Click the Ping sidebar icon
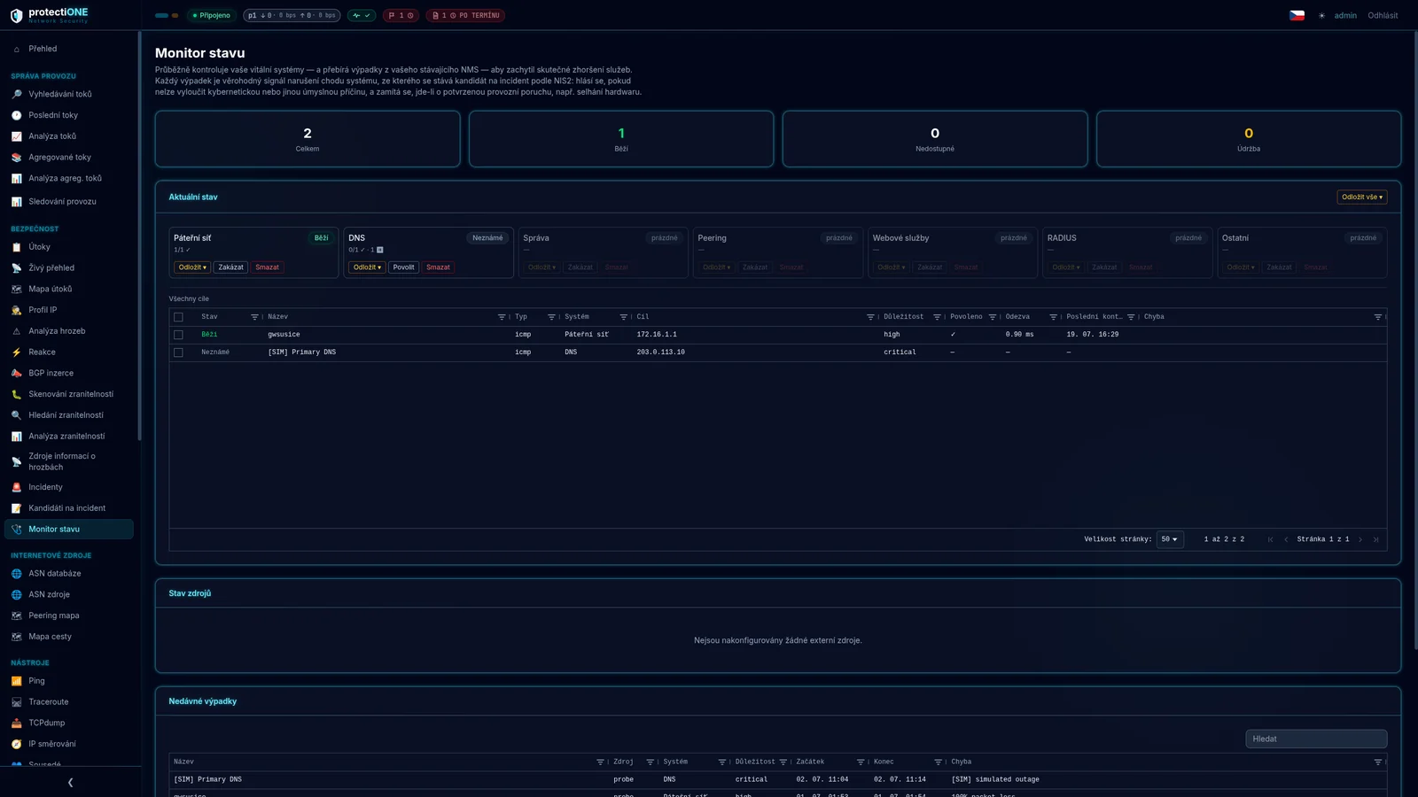The image size is (1418, 797). [16, 681]
